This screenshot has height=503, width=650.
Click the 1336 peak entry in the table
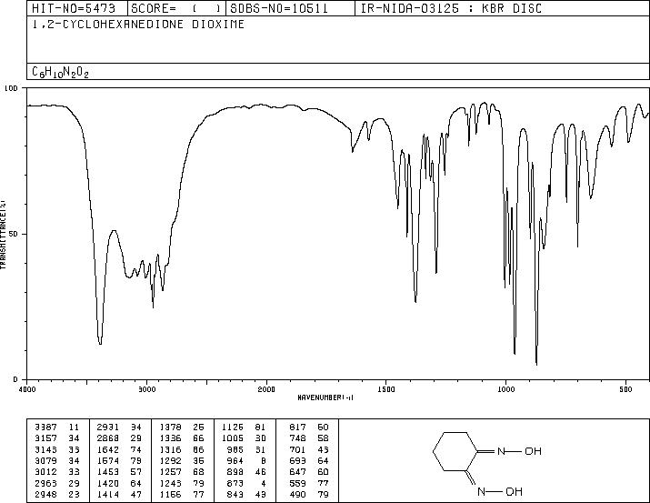pos(182,438)
